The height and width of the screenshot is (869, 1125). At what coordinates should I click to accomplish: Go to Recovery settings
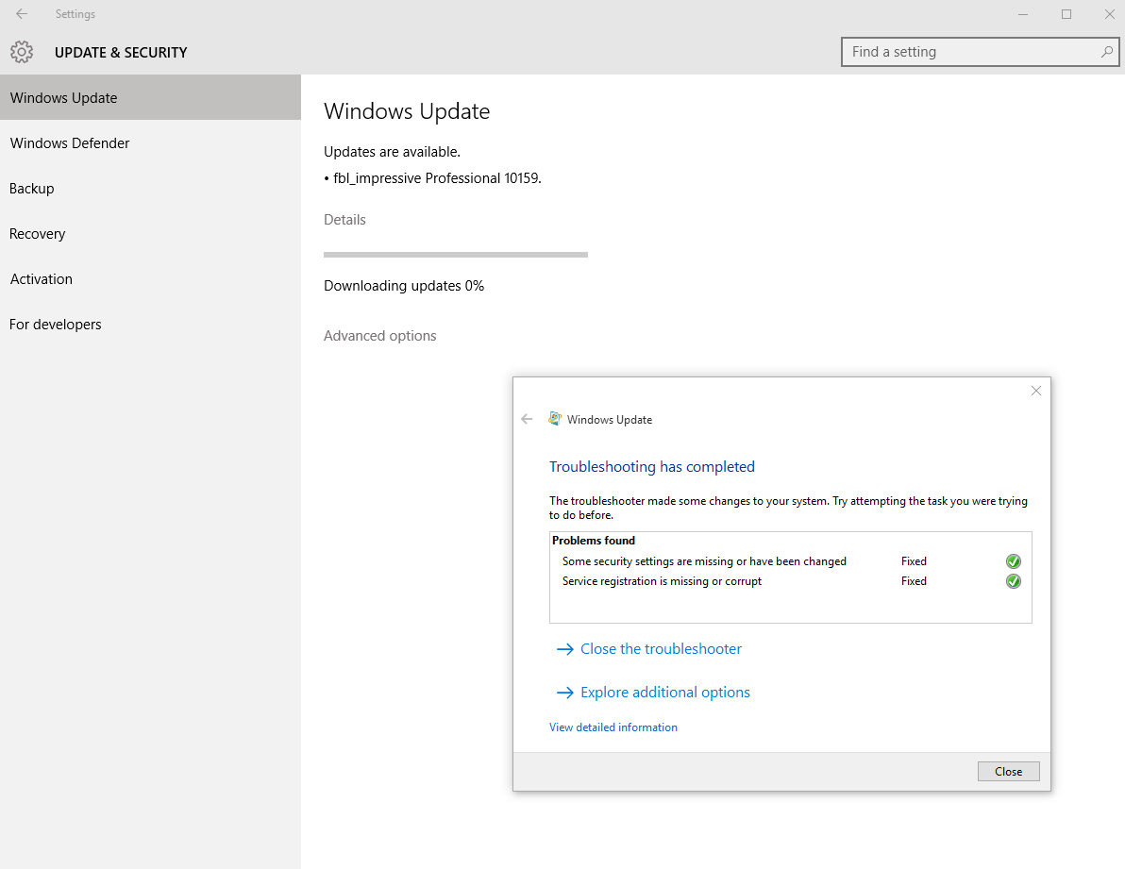150,234
